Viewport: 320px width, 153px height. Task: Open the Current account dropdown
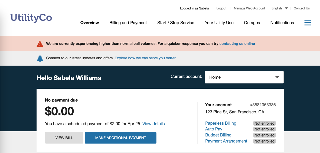pos(244,77)
